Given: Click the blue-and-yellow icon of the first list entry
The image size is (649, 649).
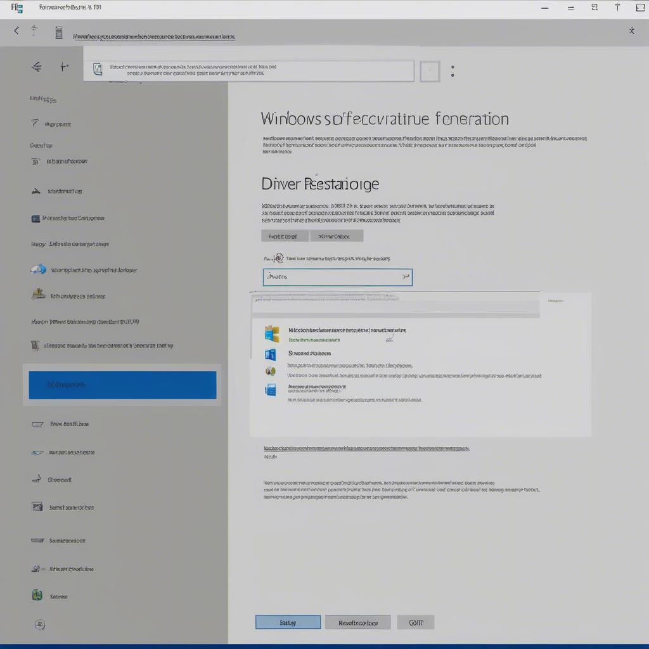Looking at the screenshot, I should coord(272,333).
